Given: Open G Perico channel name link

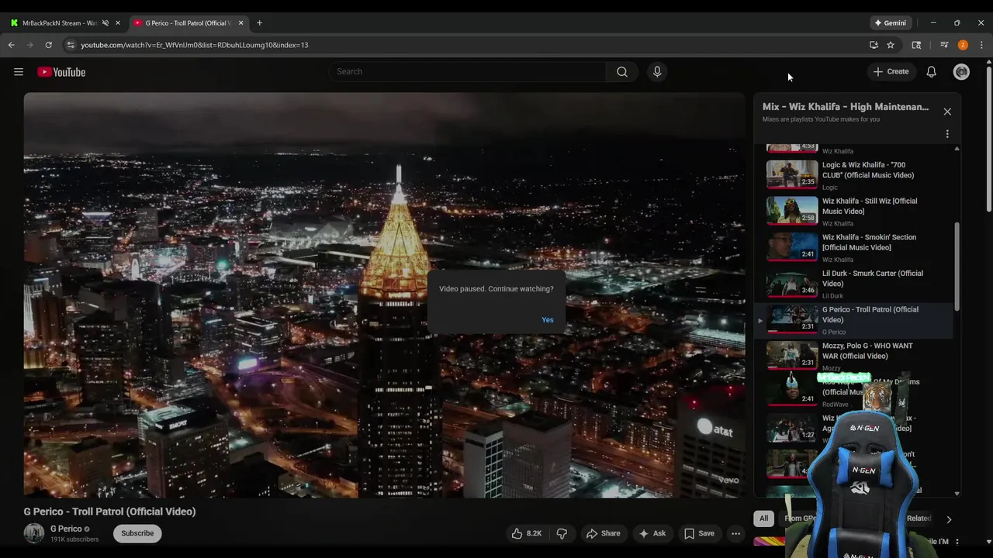Looking at the screenshot, I should click(x=66, y=529).
